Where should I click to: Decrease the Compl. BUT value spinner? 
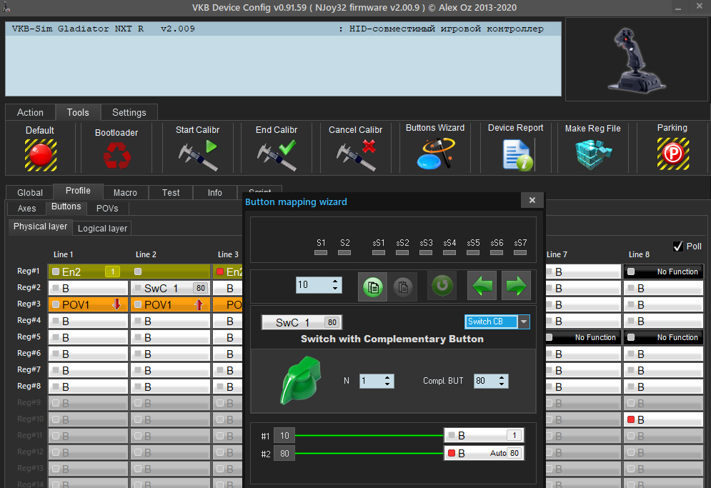tap(502, 384)
